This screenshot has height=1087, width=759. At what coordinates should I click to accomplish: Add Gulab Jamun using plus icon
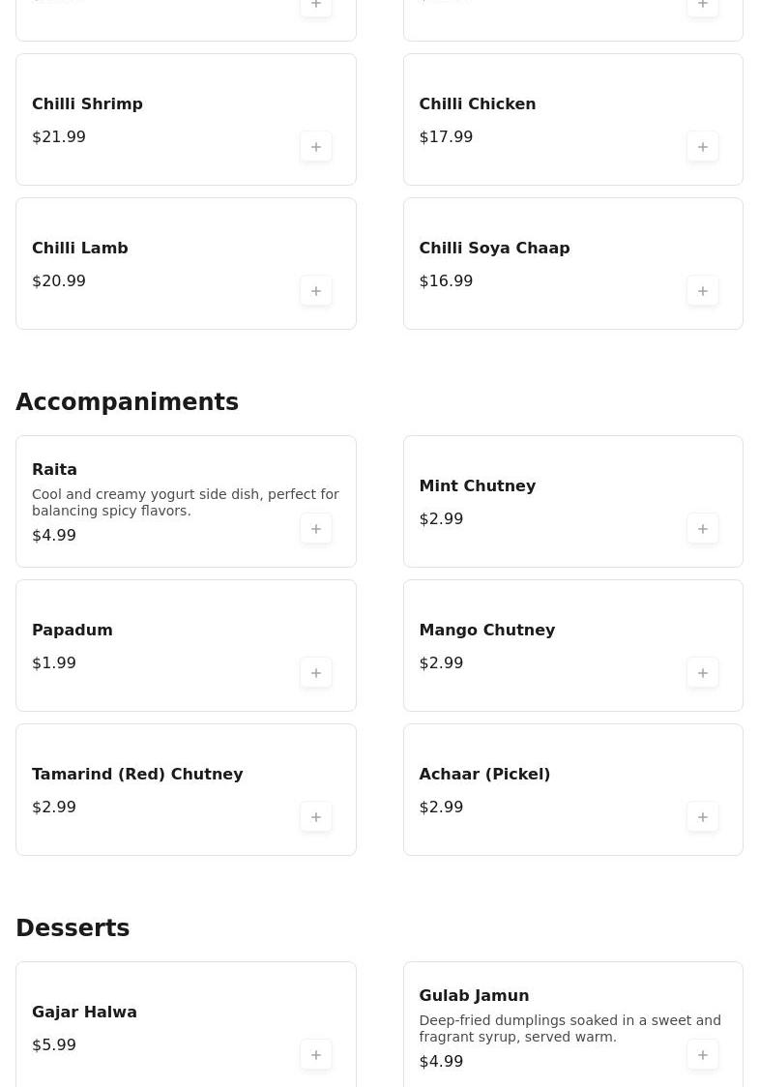[x=703, y=1055]
